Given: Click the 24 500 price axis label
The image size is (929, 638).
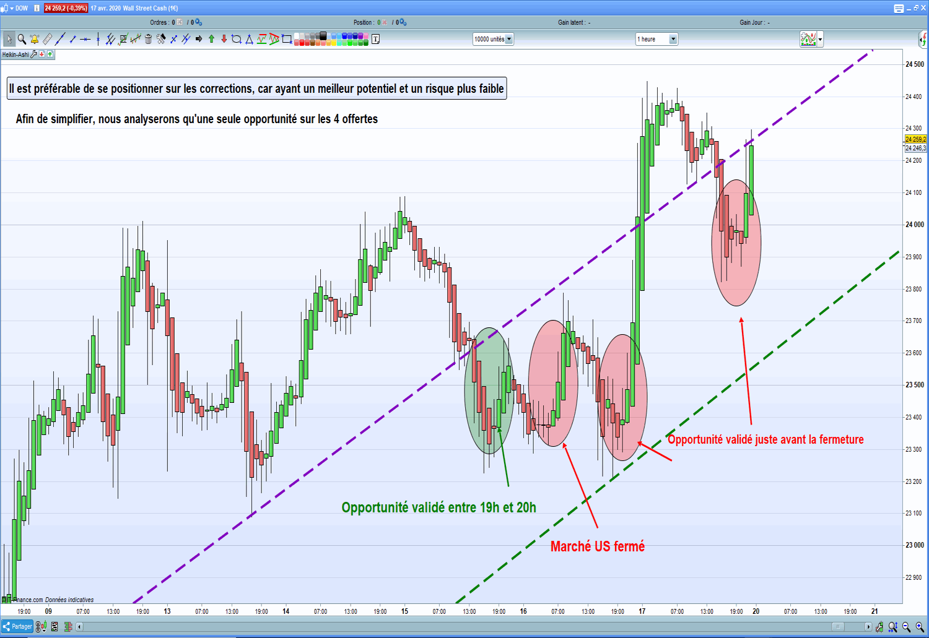Looking at the screenshot, I should (x=915, y=64).
